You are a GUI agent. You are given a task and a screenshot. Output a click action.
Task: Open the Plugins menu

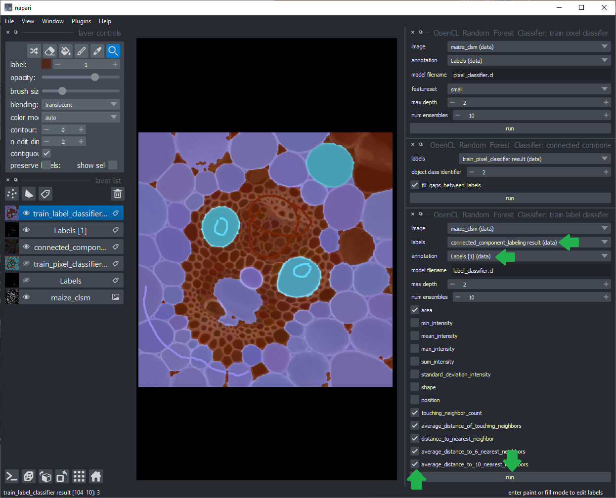[81, 21]
